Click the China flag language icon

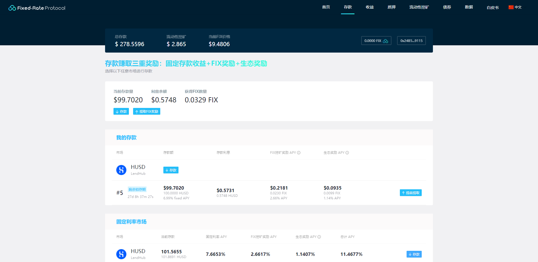(x=511, y=7)
